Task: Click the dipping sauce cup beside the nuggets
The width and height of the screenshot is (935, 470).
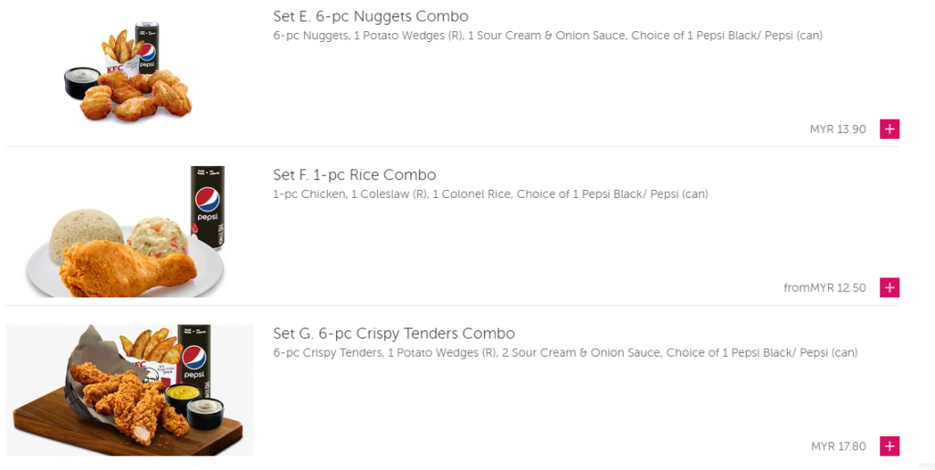Action: 82,83
